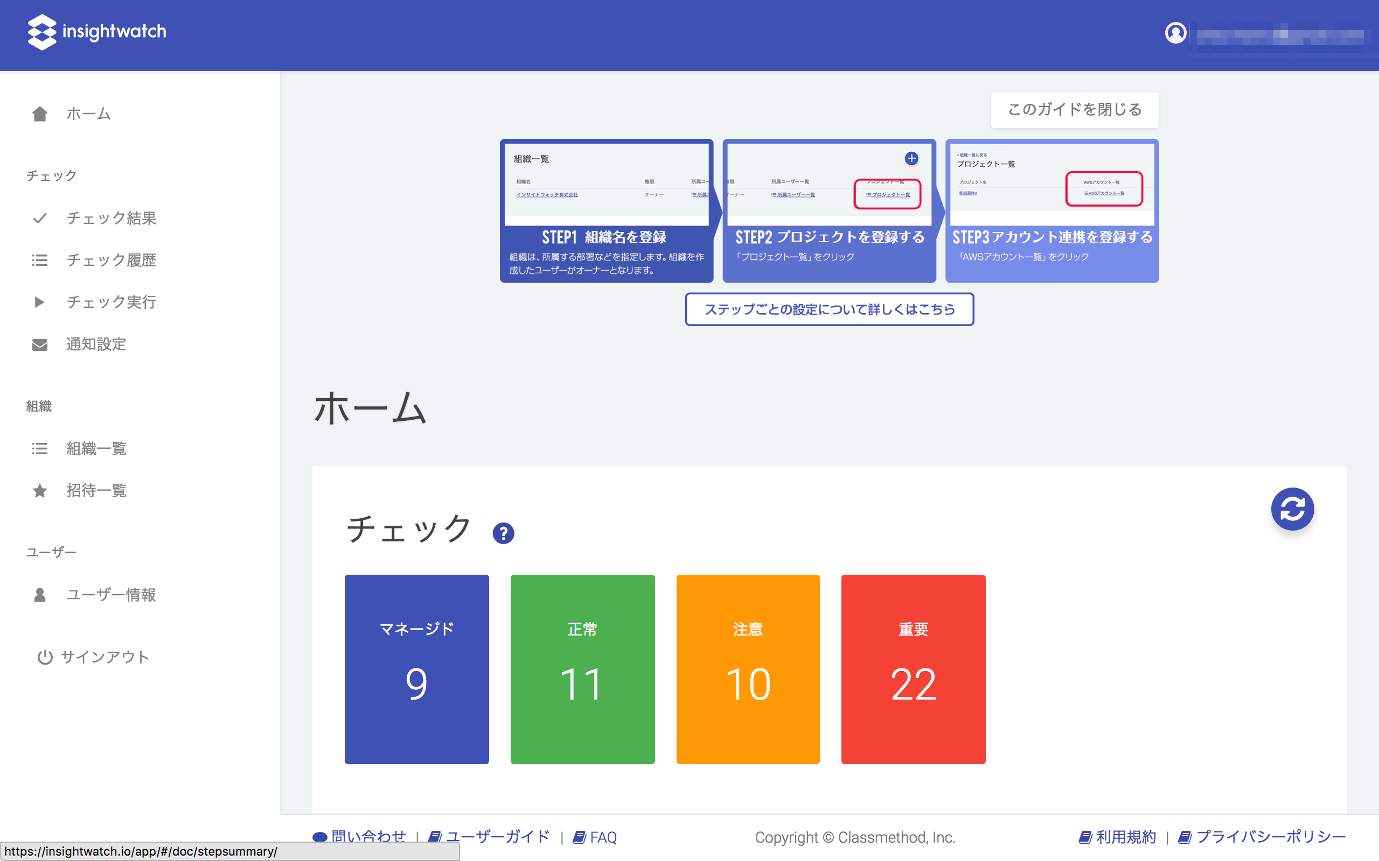Image resolution: width=1379 pixels, height=861 pixels.
Task: Click the refresh check results button
Action: (x=1292, y=509)
